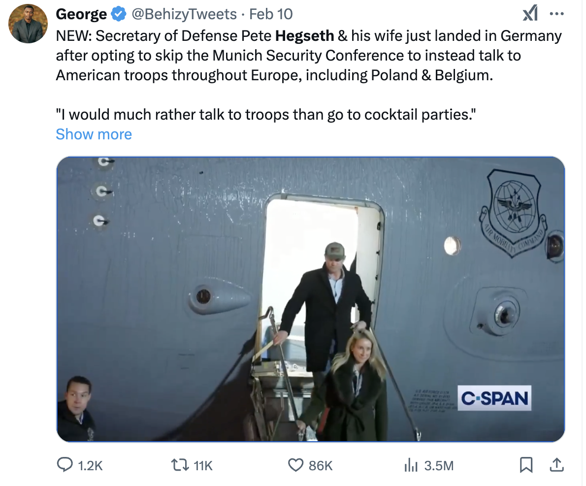Click the reply speech bubble icon
Image resolution: width=586 pixels, height=486 pixels.
(x=65, y=465)
